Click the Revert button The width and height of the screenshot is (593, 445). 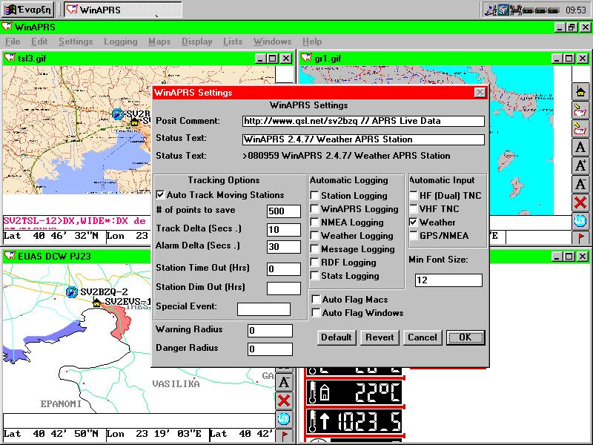coord(380,337)
